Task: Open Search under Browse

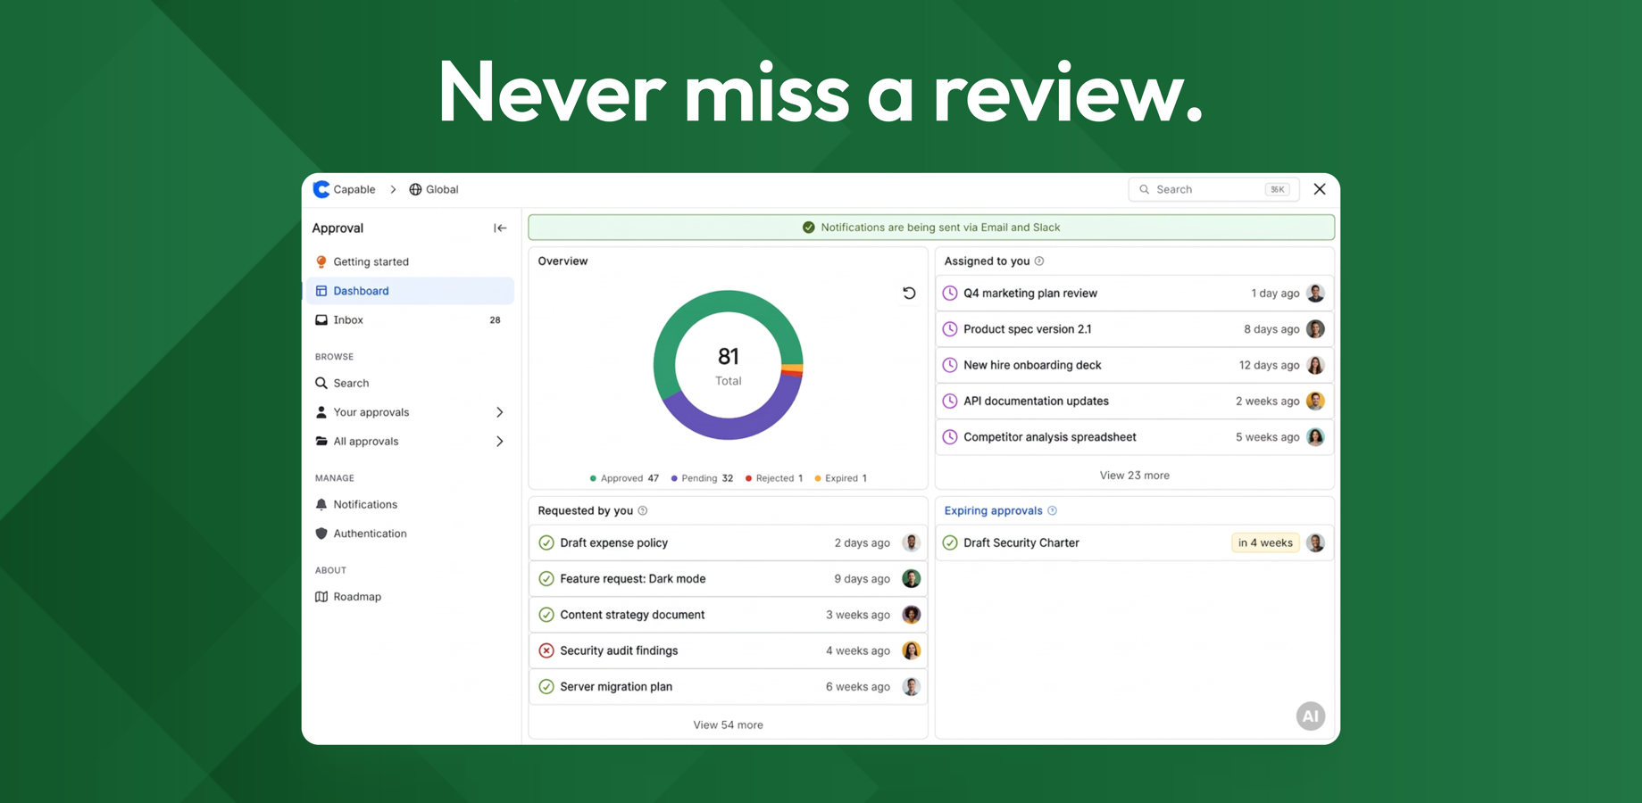Action: pyautogui.click(x=410, y=383)
